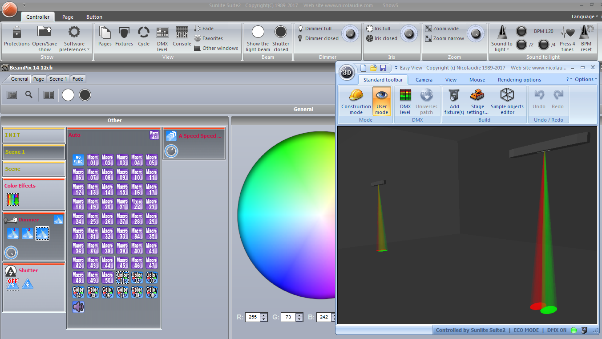Switch to User mode in Easy View
Screen dimensions: 602x339
click(x=381, y=101)
